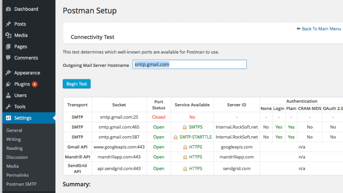Click the SMTP-STARTTLS service label
Image resolution: width=343 pixels, height=193 pixels.
click(x=195, y=137)
